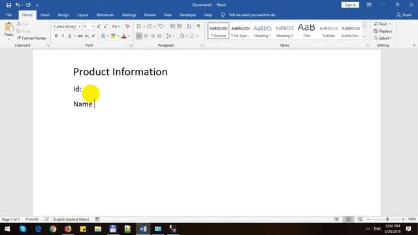This screenshot has width=418, height=235.
Task: Apply the red font color
Action: click(123, 36)
